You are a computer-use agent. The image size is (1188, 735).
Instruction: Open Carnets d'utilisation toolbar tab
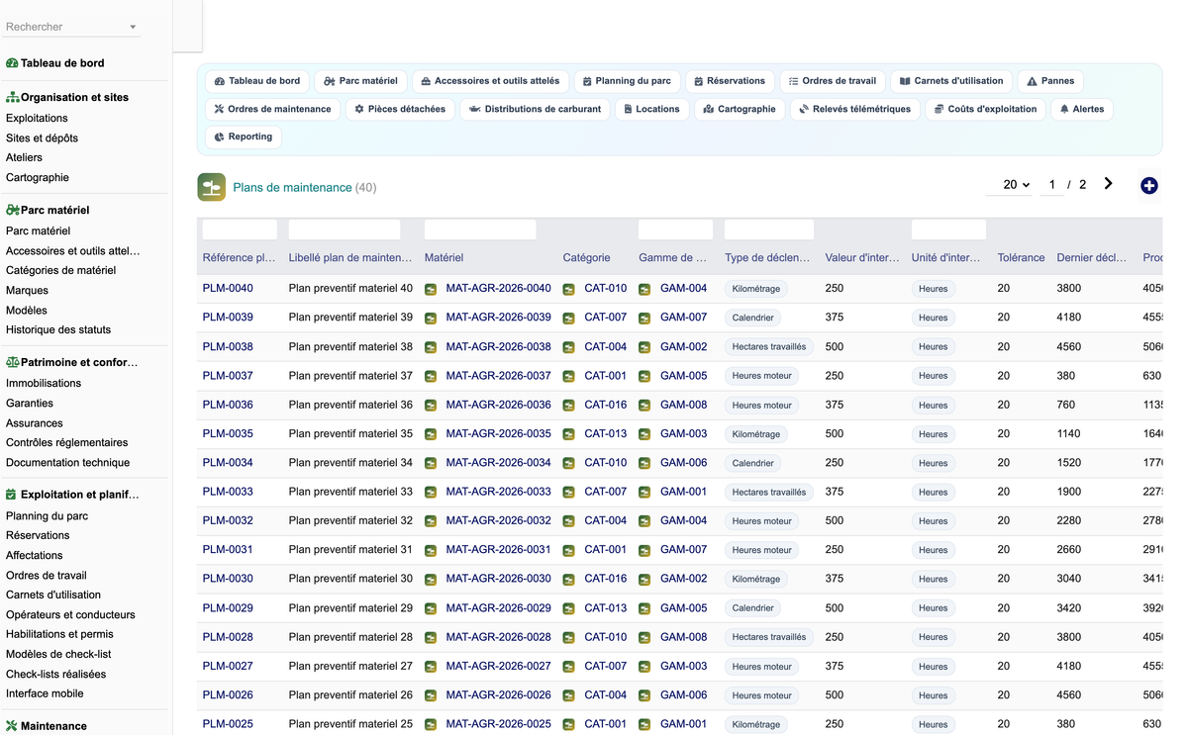[951, 81]
